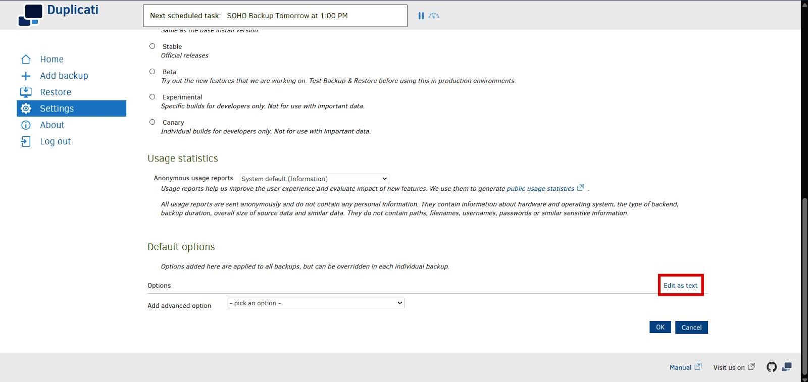Expand the Add advanced option dropdown

(316, 303)
